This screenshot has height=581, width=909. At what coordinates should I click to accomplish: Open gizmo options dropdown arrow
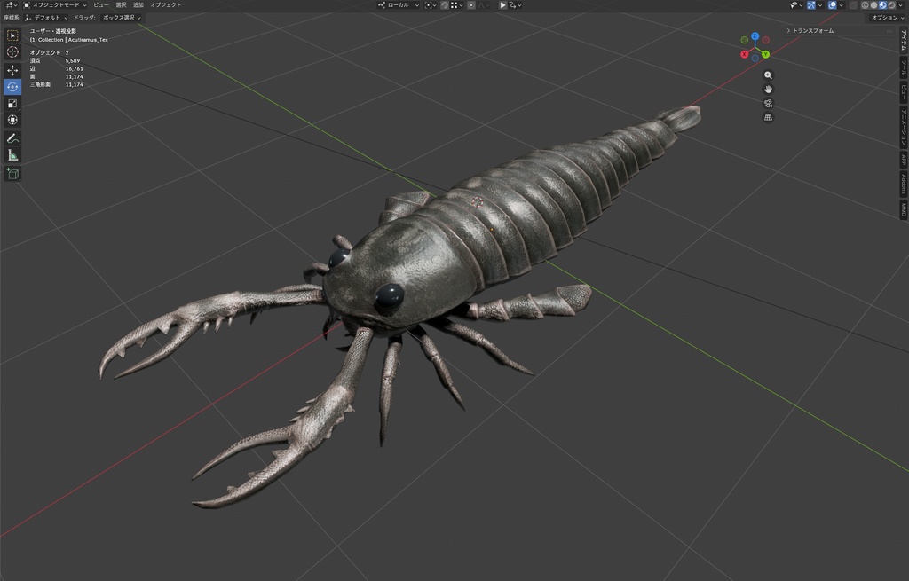click(x=820, y=5)
